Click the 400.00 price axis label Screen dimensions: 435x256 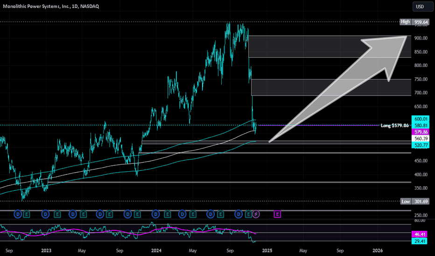(421, 175)
